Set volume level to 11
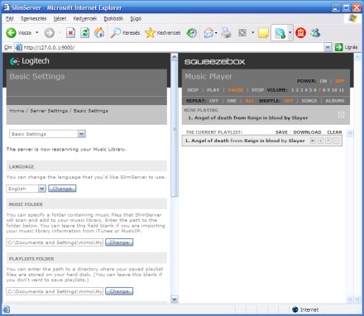This screenshot has width=364, height=316. [x=342, y=90]
